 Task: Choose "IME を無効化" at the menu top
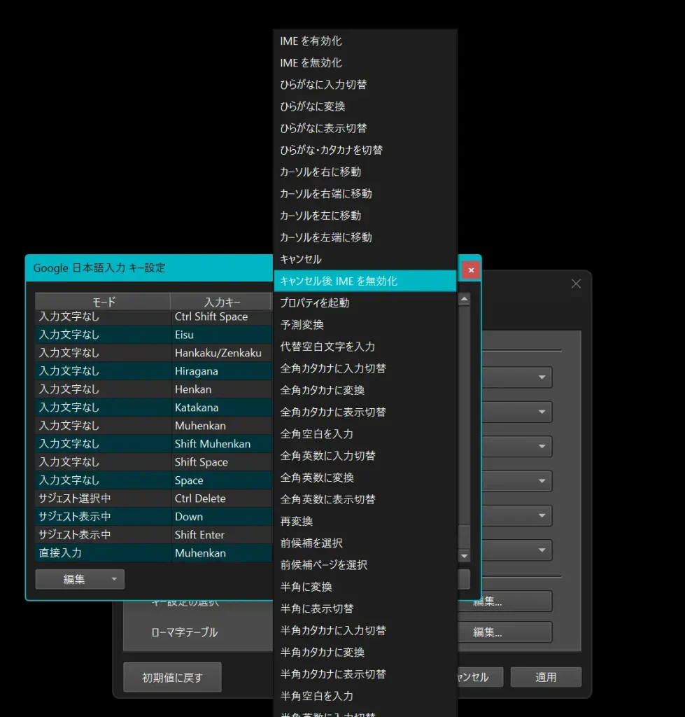click(365, 62)
